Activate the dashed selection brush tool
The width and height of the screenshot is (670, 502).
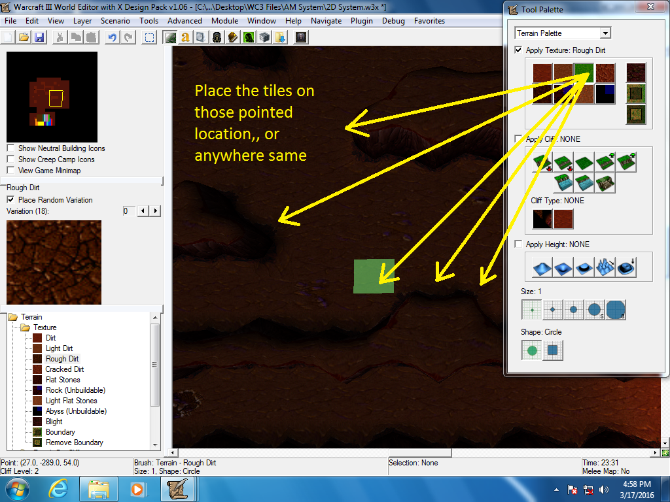point(150,37)
